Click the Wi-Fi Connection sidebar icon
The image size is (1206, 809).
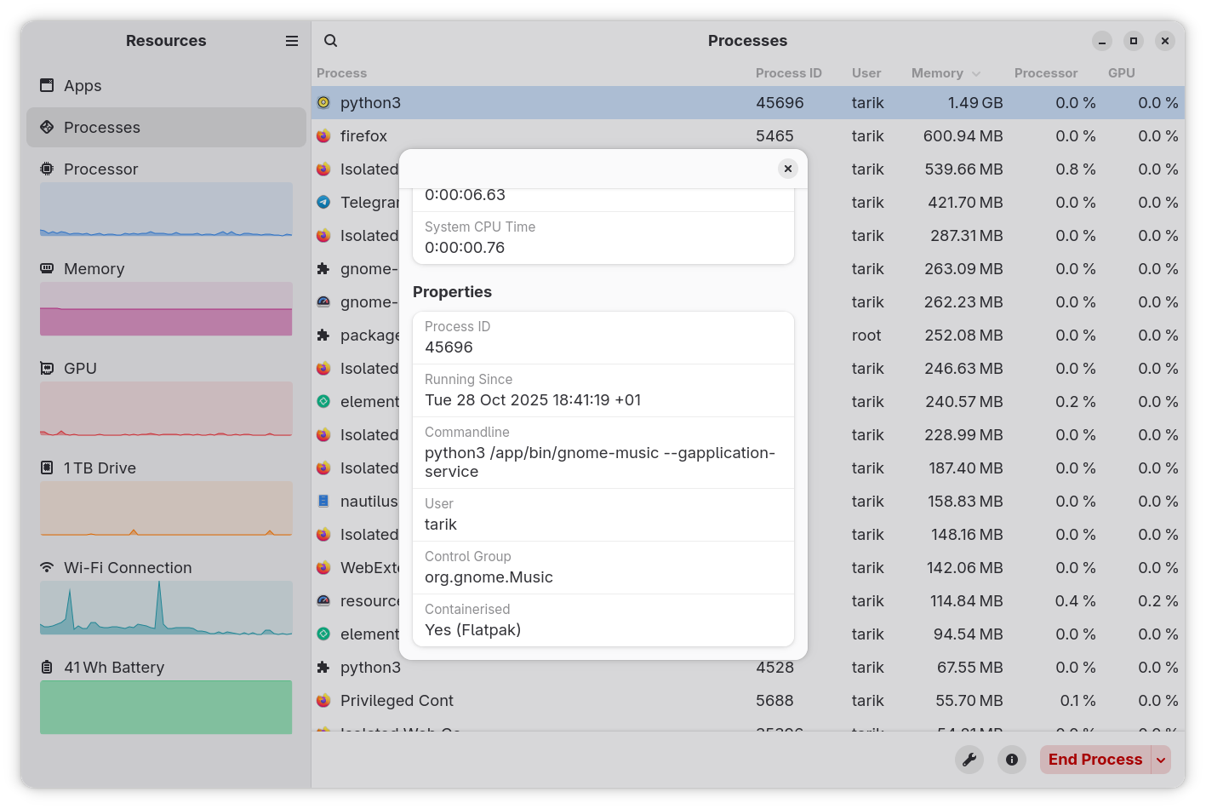pos(47,568)
